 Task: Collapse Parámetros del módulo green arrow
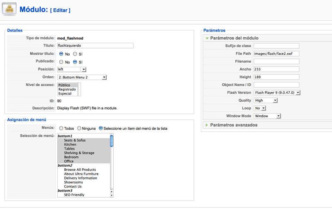[x=207, y=38]
